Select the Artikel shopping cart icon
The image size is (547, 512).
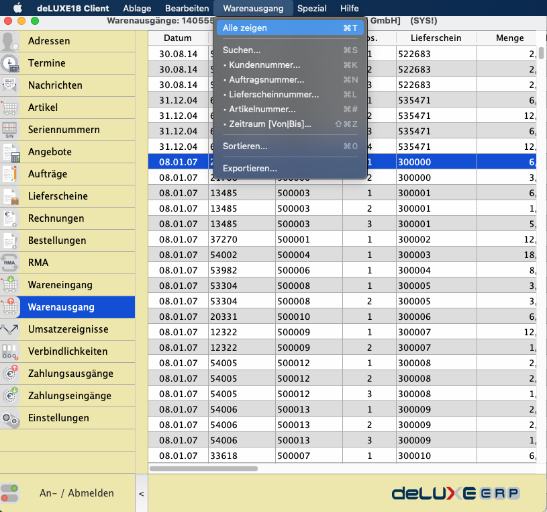click(10, 108)
